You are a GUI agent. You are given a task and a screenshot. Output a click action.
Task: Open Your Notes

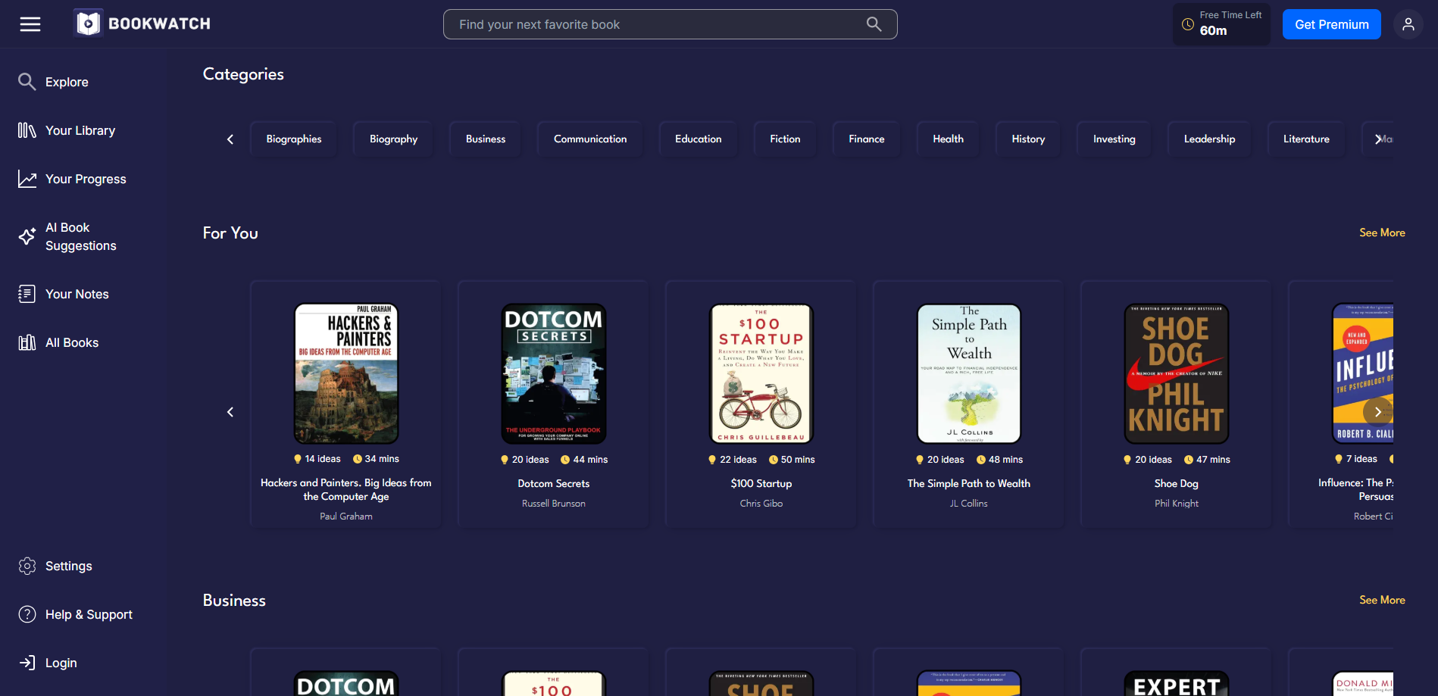77,294
